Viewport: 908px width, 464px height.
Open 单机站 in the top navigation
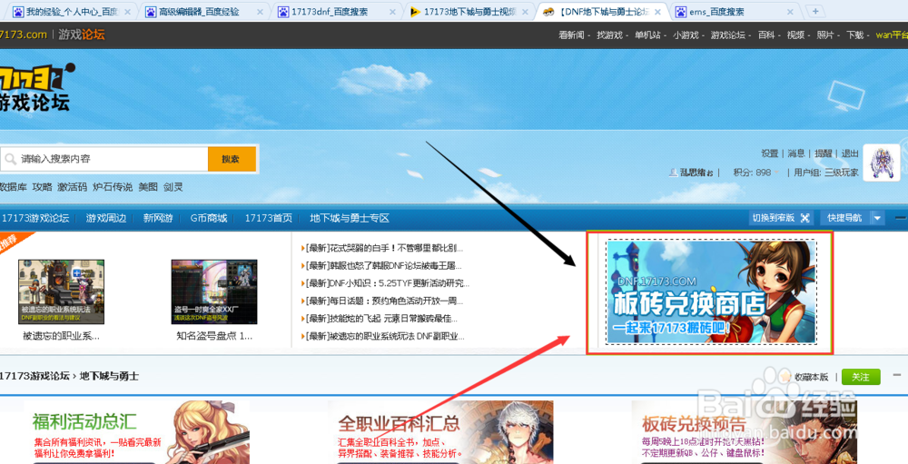pyautogui.click(x=647, y=35)
